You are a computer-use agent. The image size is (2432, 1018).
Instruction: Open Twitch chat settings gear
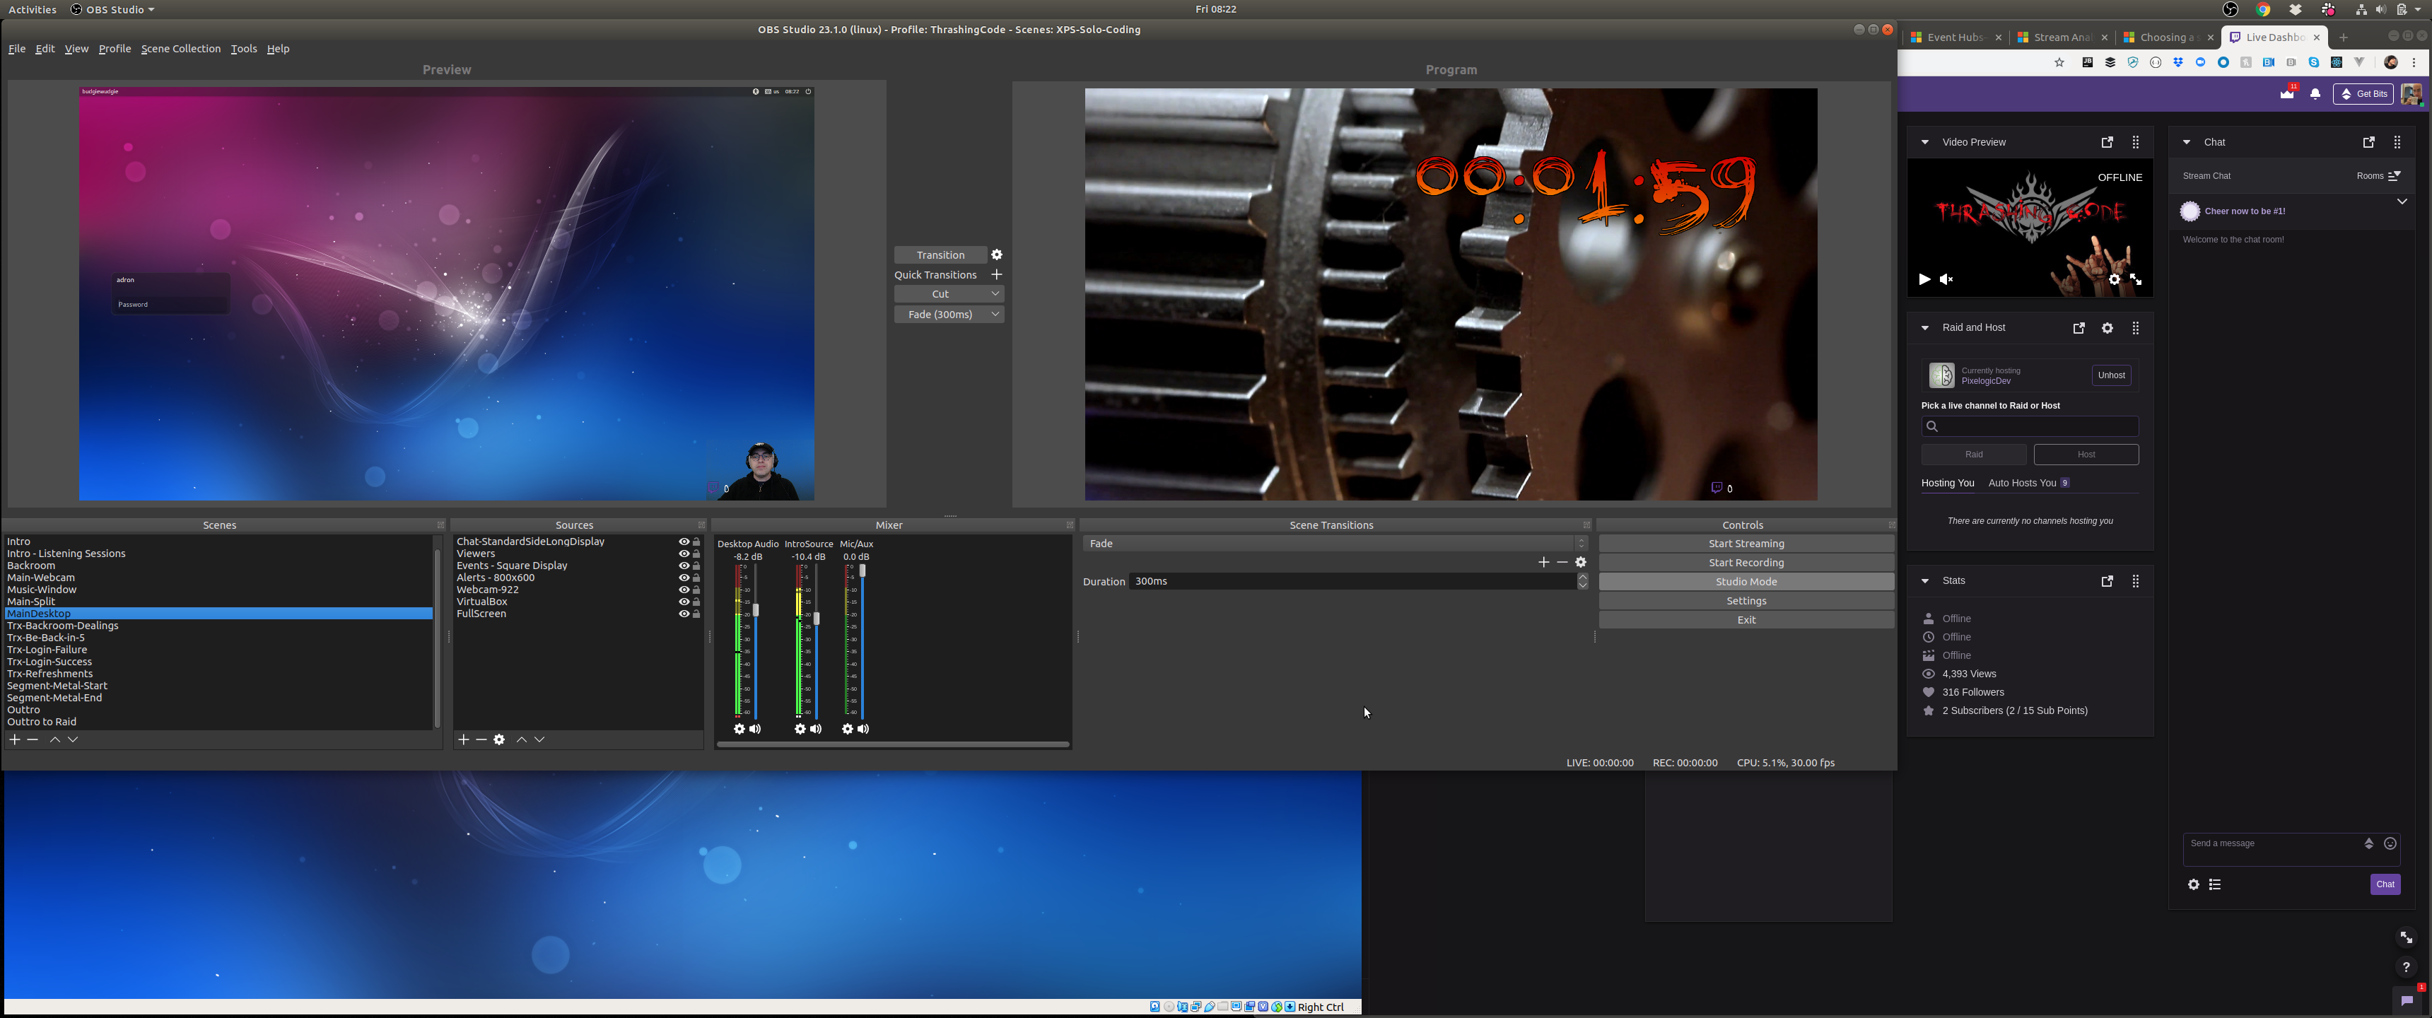2194,885
